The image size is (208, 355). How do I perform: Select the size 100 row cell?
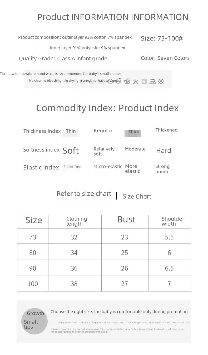[33, 283]
